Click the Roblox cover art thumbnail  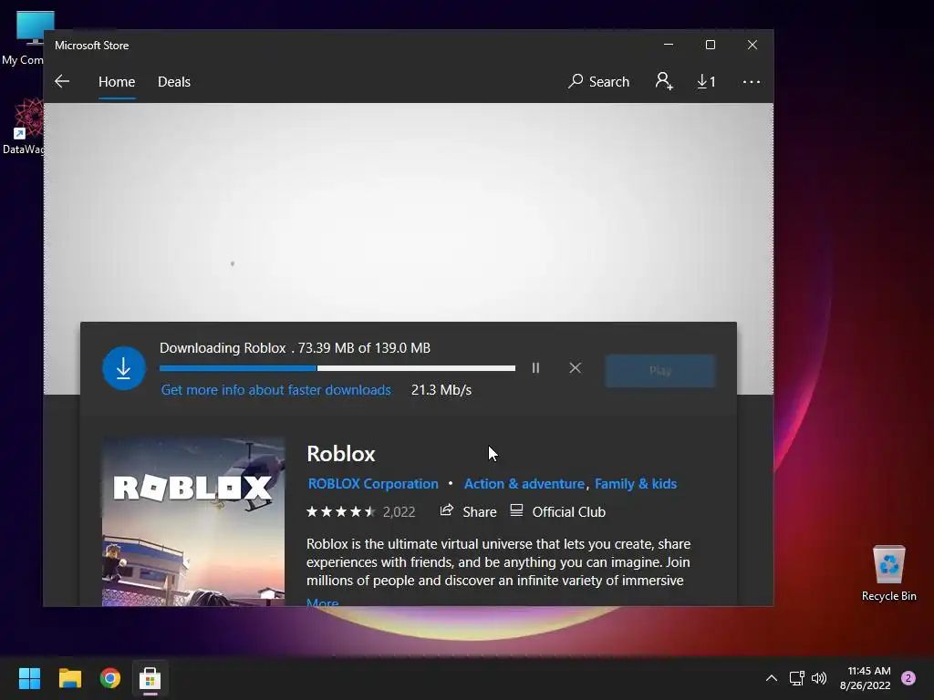point(193,522)
